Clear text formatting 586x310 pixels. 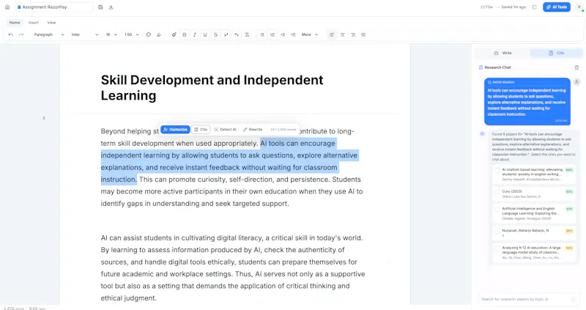(247, 34)
